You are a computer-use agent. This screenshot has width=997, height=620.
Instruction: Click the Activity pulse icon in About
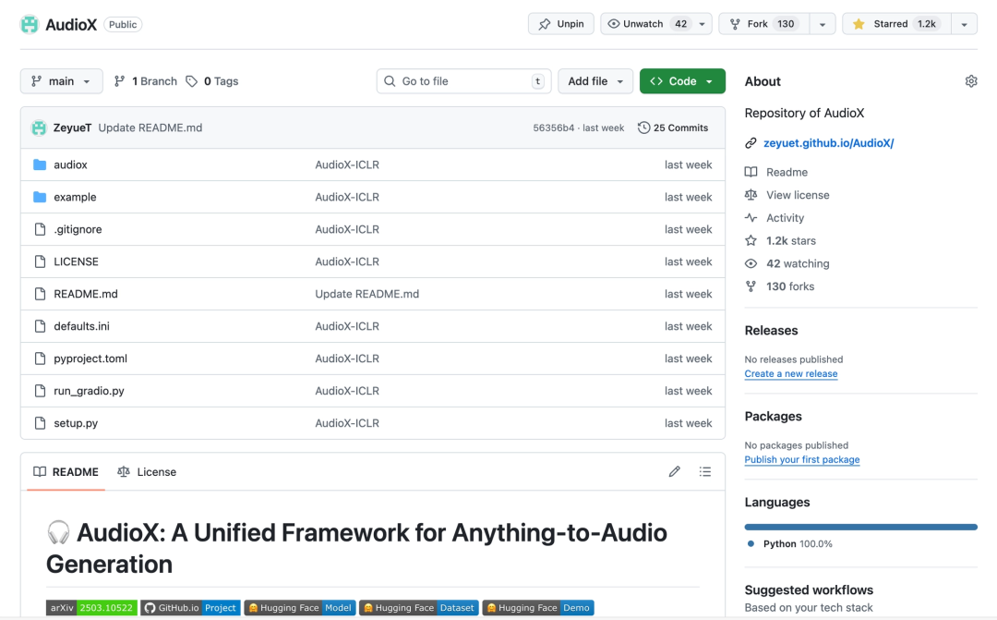[x=751, y=218]
